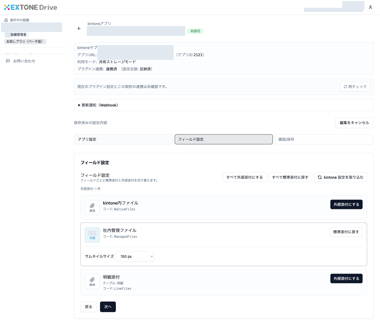Click the コード: LineFiles text

click(x=117, y=288)
